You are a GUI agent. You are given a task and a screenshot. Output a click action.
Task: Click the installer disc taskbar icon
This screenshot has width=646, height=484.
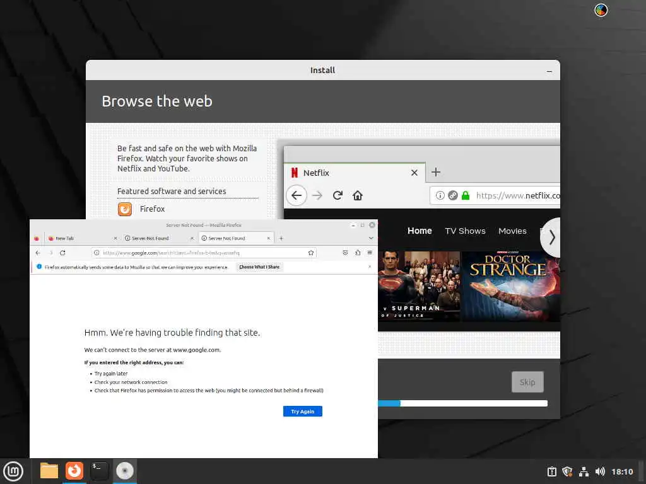(x=125, y=471)
